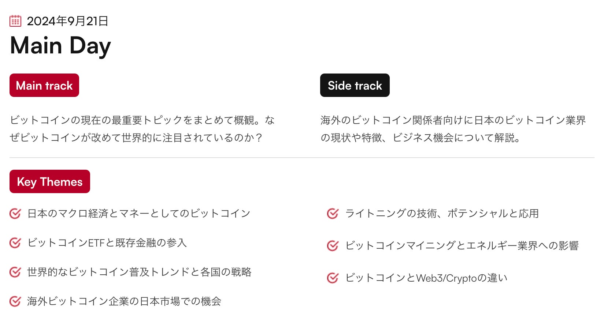Screen dimensions: 600x327
Task: Click the date text 2024年9月21日
Action: 67,21
